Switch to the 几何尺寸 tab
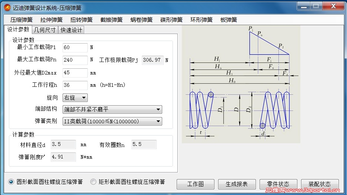The height and width of the screenshot is (195, 347). click(45, 30)
